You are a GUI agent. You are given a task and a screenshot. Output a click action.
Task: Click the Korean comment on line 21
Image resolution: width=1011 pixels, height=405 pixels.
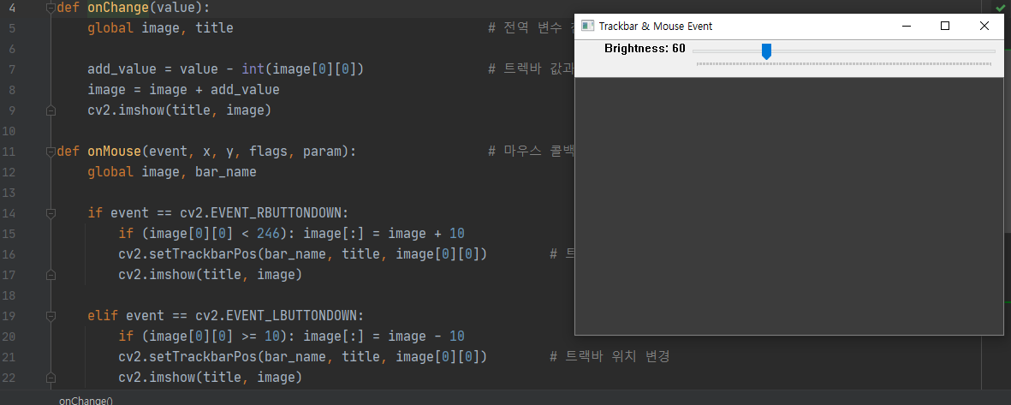click(610, 357)
